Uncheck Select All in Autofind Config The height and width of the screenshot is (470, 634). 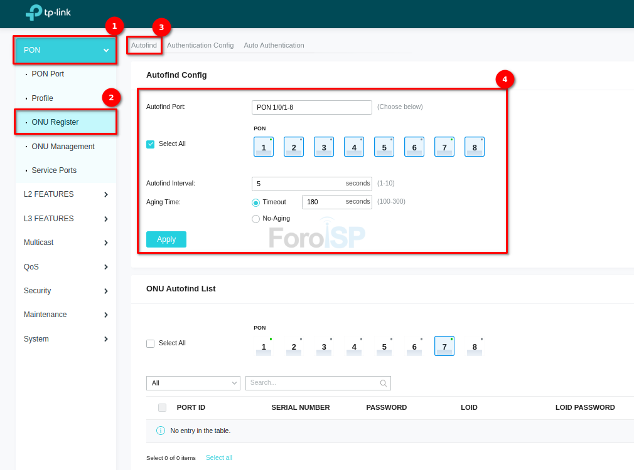[x=151, y=144]
